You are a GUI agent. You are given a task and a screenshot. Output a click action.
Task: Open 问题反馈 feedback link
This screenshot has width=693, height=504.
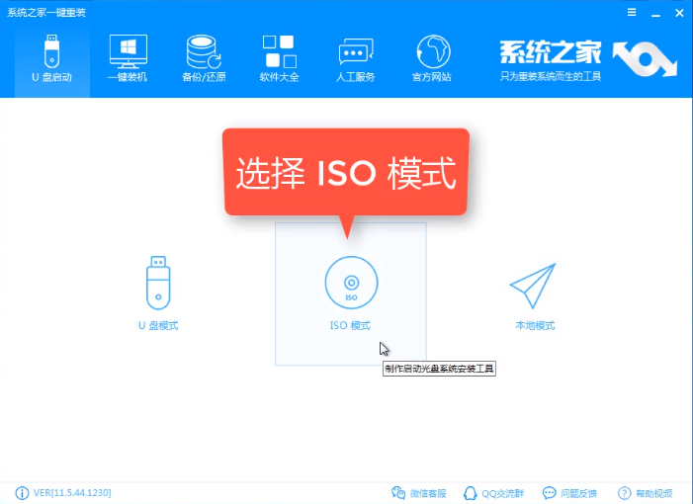569,493
